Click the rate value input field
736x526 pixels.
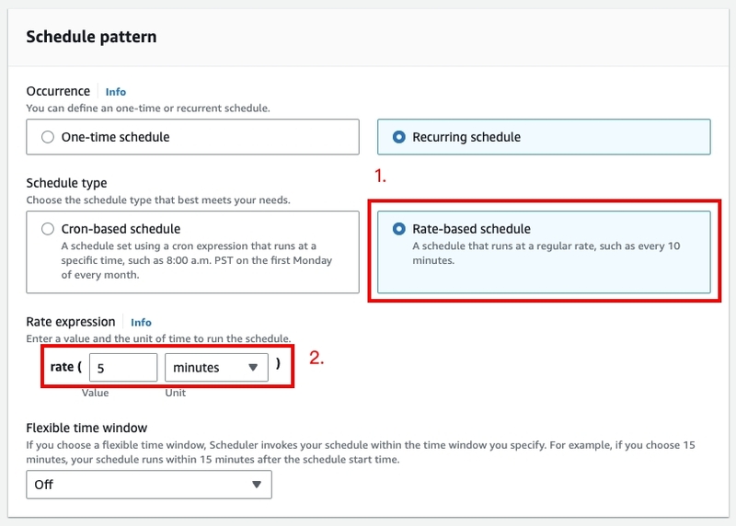(x=123, y=368)
